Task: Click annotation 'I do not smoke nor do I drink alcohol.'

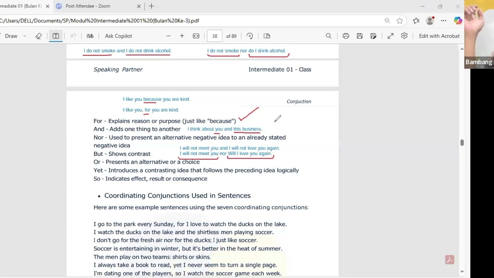Action: 247,51
